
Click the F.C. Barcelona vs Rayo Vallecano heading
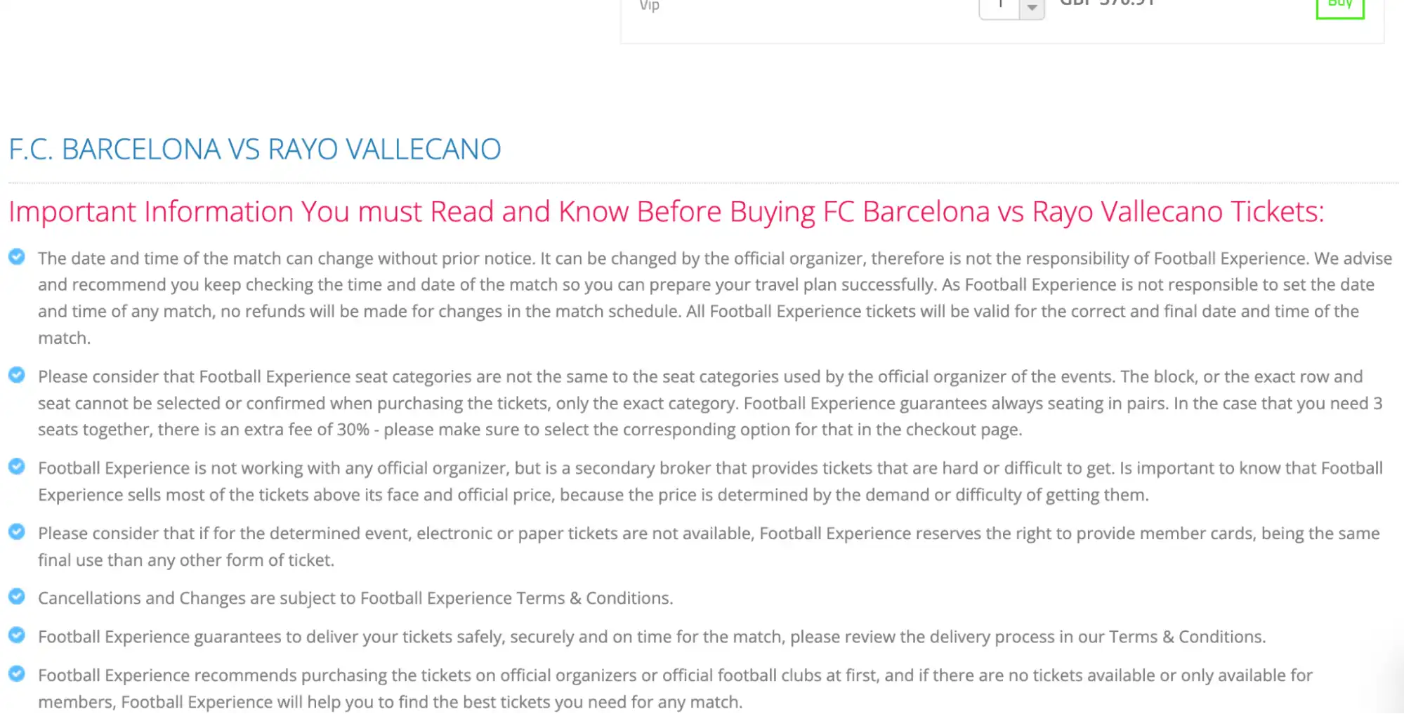tap(255, 149)
